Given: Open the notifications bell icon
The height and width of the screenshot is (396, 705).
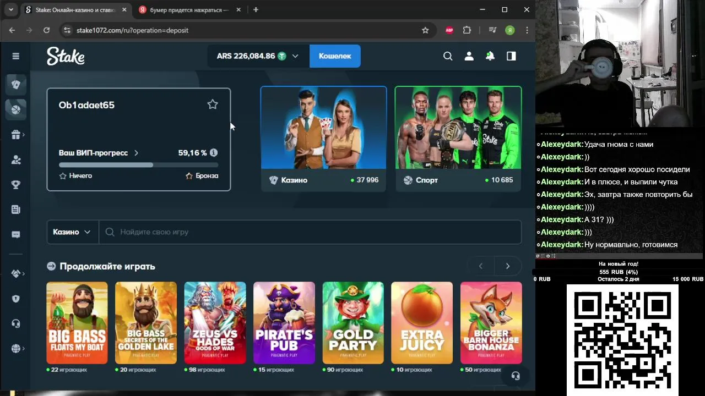Looking at the screenshot, I should (490, 56).
